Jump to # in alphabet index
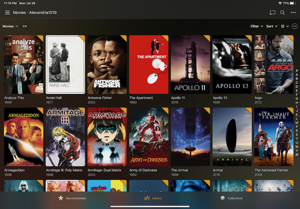Screen dimensions: 300x209 click(297, 71)
